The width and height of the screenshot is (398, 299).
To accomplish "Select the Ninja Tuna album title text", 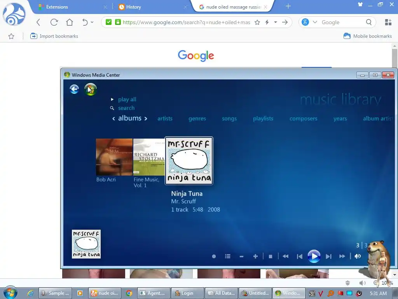I will (x=187, y=194).
